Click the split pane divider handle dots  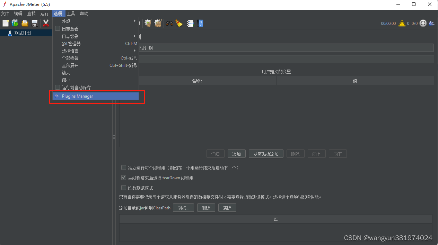114,137
